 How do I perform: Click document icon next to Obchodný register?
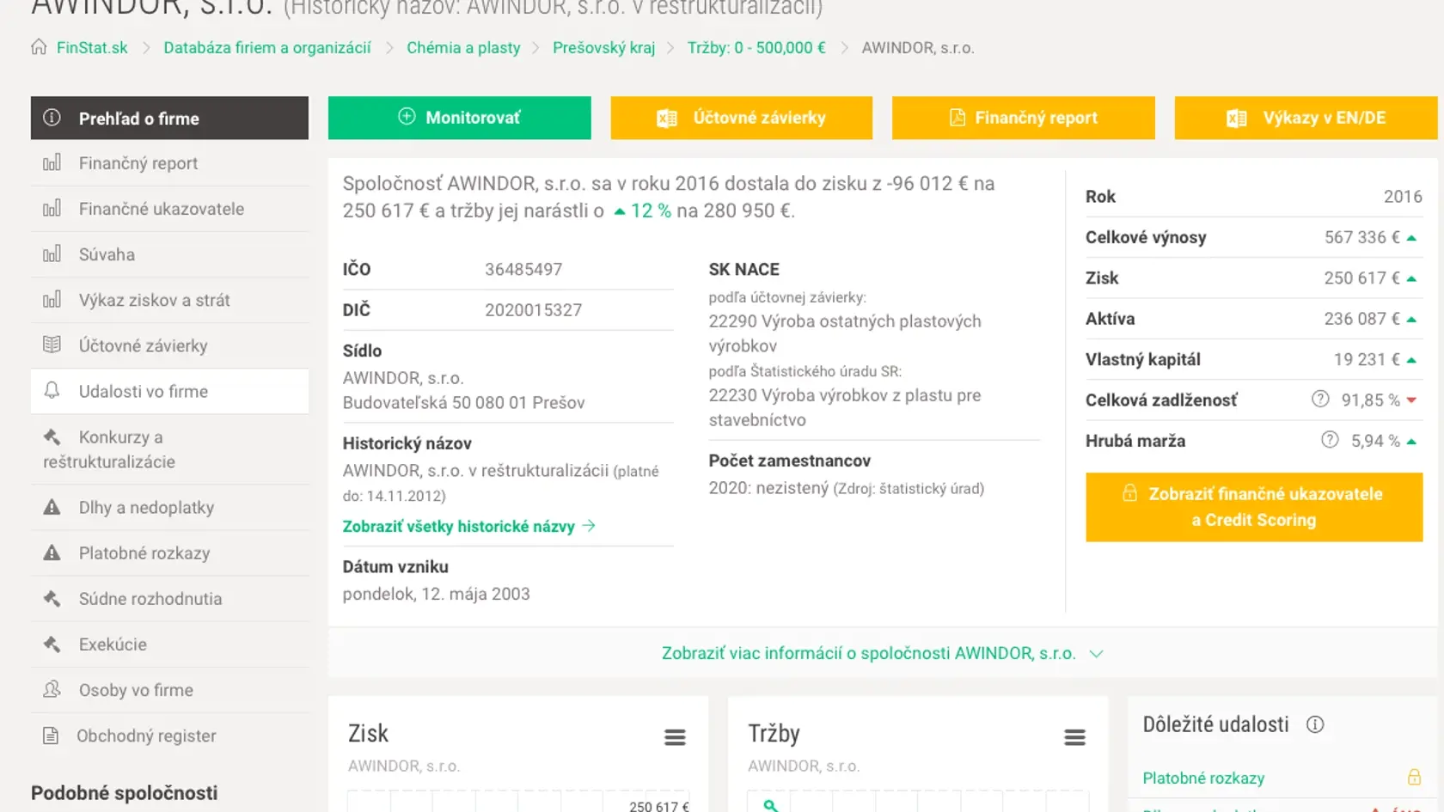(x=51, y=736)
